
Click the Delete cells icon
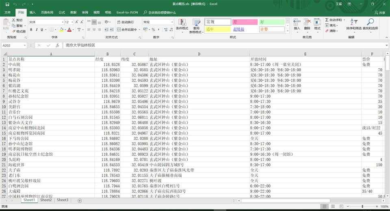pos(307,22)
